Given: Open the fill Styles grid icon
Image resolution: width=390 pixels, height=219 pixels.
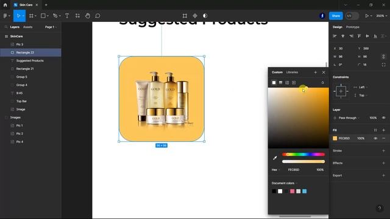Looking at the screenshot, I should pos(375,130).
